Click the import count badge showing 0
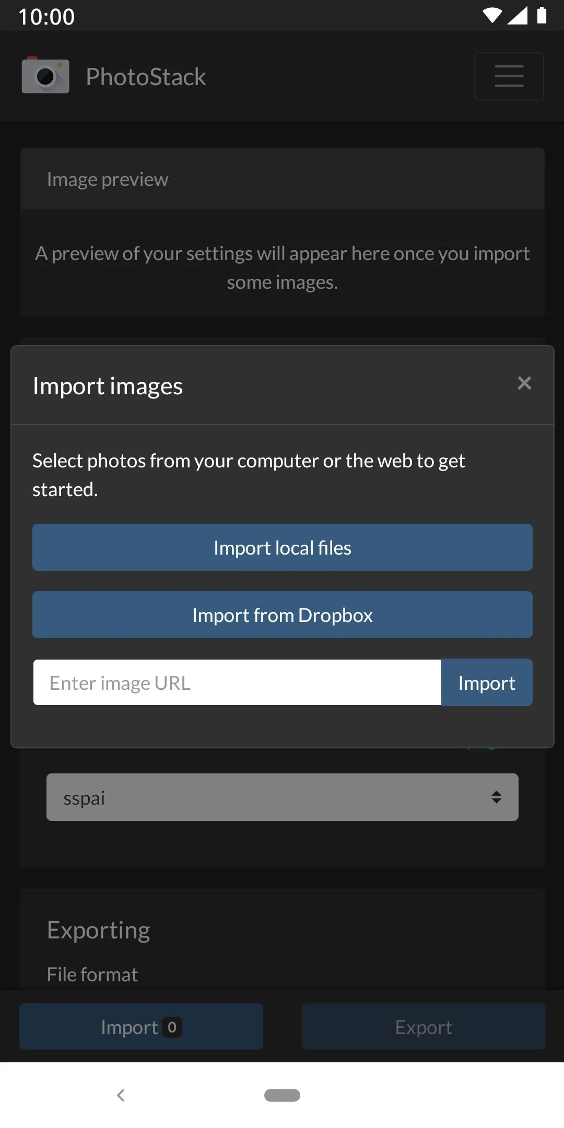564x1128 pixels. [172, 1027]
